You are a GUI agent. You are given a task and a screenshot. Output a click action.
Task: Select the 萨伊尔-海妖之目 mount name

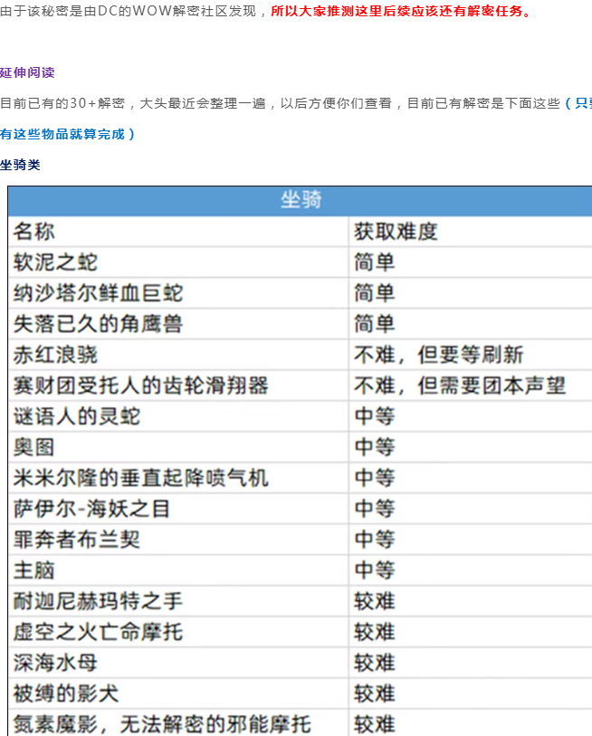click(91, 509)
